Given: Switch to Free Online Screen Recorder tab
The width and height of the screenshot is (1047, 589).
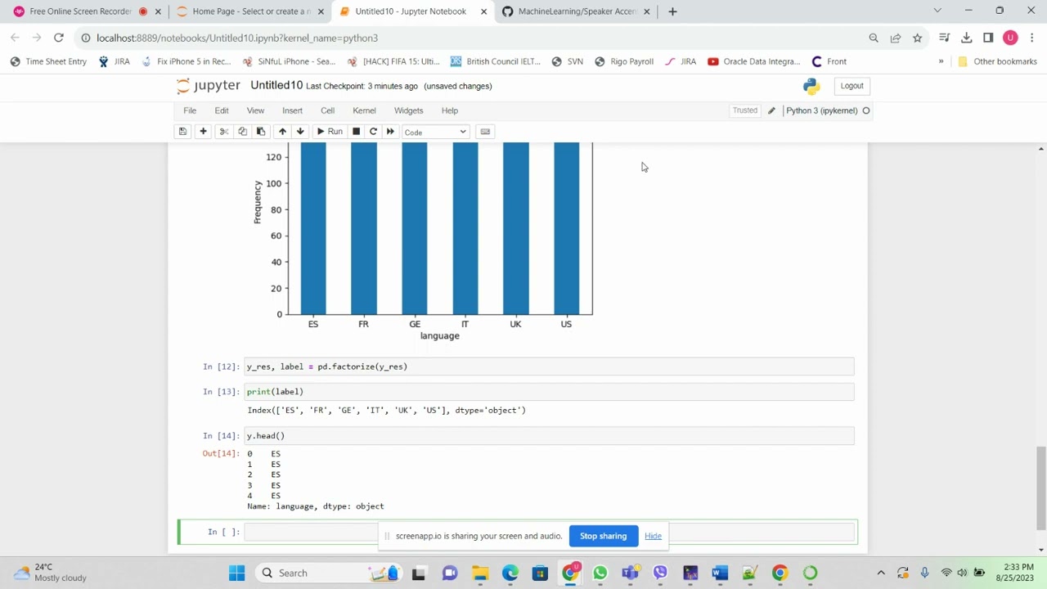Looking at the screenshot, I should (x=82, y=11).
